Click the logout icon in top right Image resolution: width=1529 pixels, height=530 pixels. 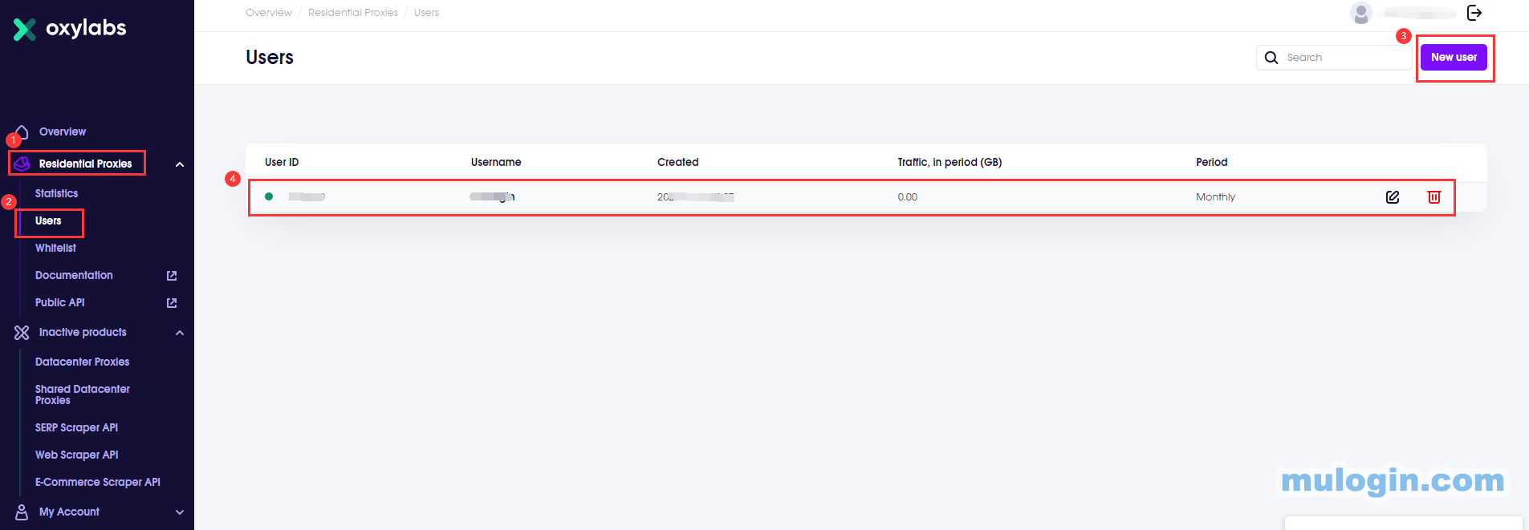1474,13
